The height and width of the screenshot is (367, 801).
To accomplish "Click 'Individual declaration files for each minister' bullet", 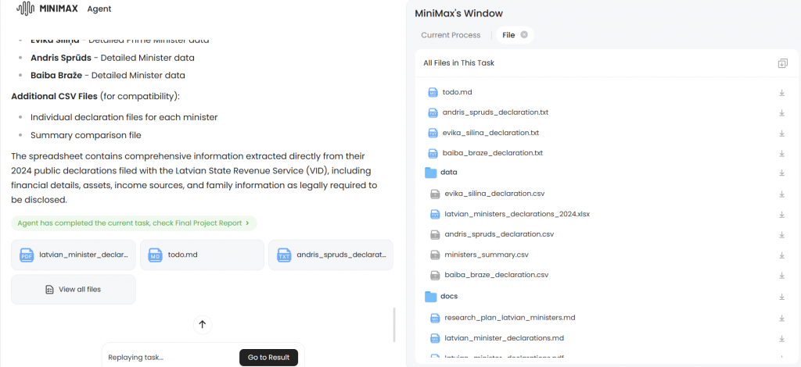I will 124,117.
